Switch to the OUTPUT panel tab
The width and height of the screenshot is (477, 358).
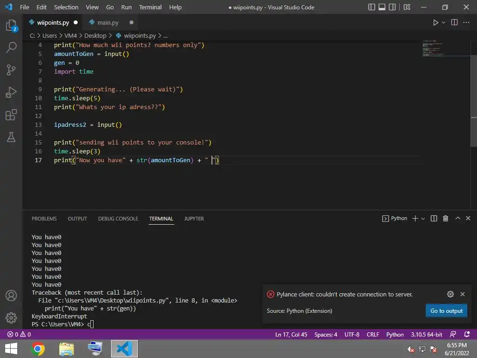(77, 219)
